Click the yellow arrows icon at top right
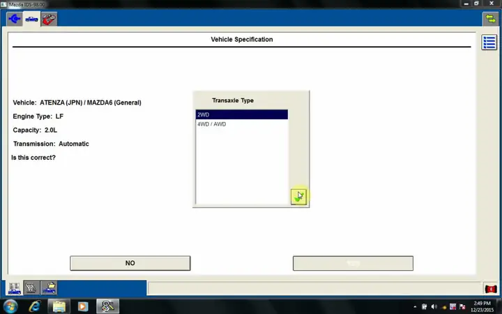Screen dimensions: 502x314 [489, 20]
